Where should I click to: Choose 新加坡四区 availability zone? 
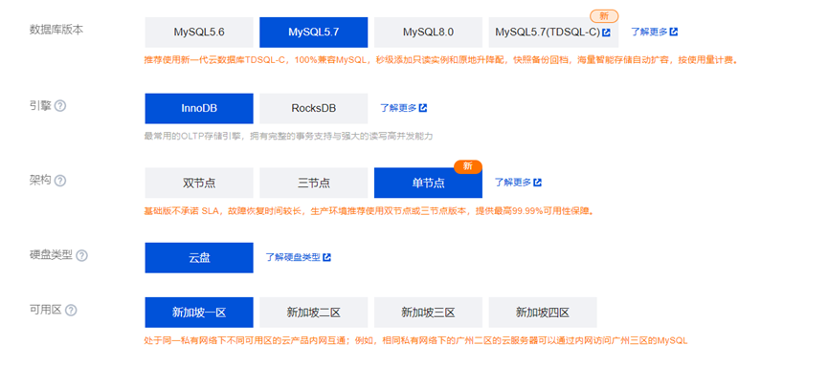pos(543,313)
